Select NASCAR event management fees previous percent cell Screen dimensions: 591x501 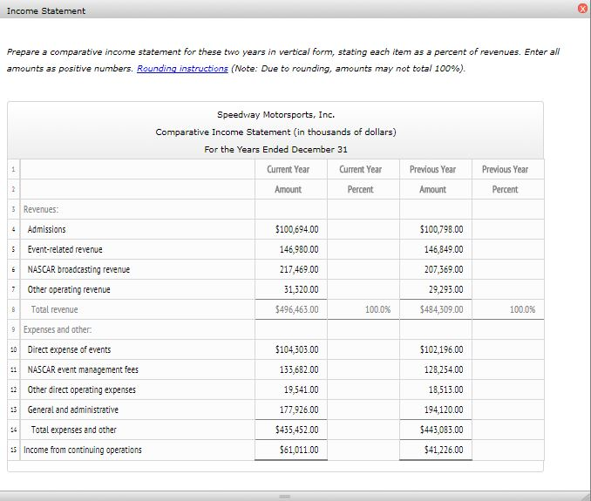[507, 369]
